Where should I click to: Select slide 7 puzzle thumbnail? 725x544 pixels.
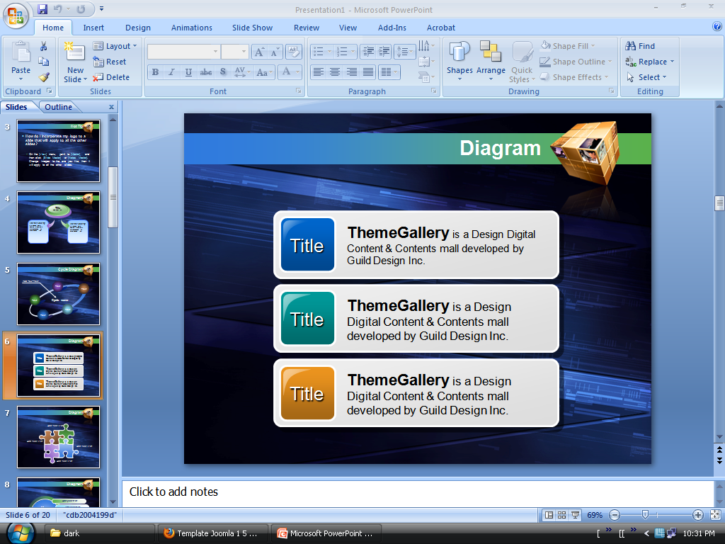pyautogui.click(x=58, y=437)
